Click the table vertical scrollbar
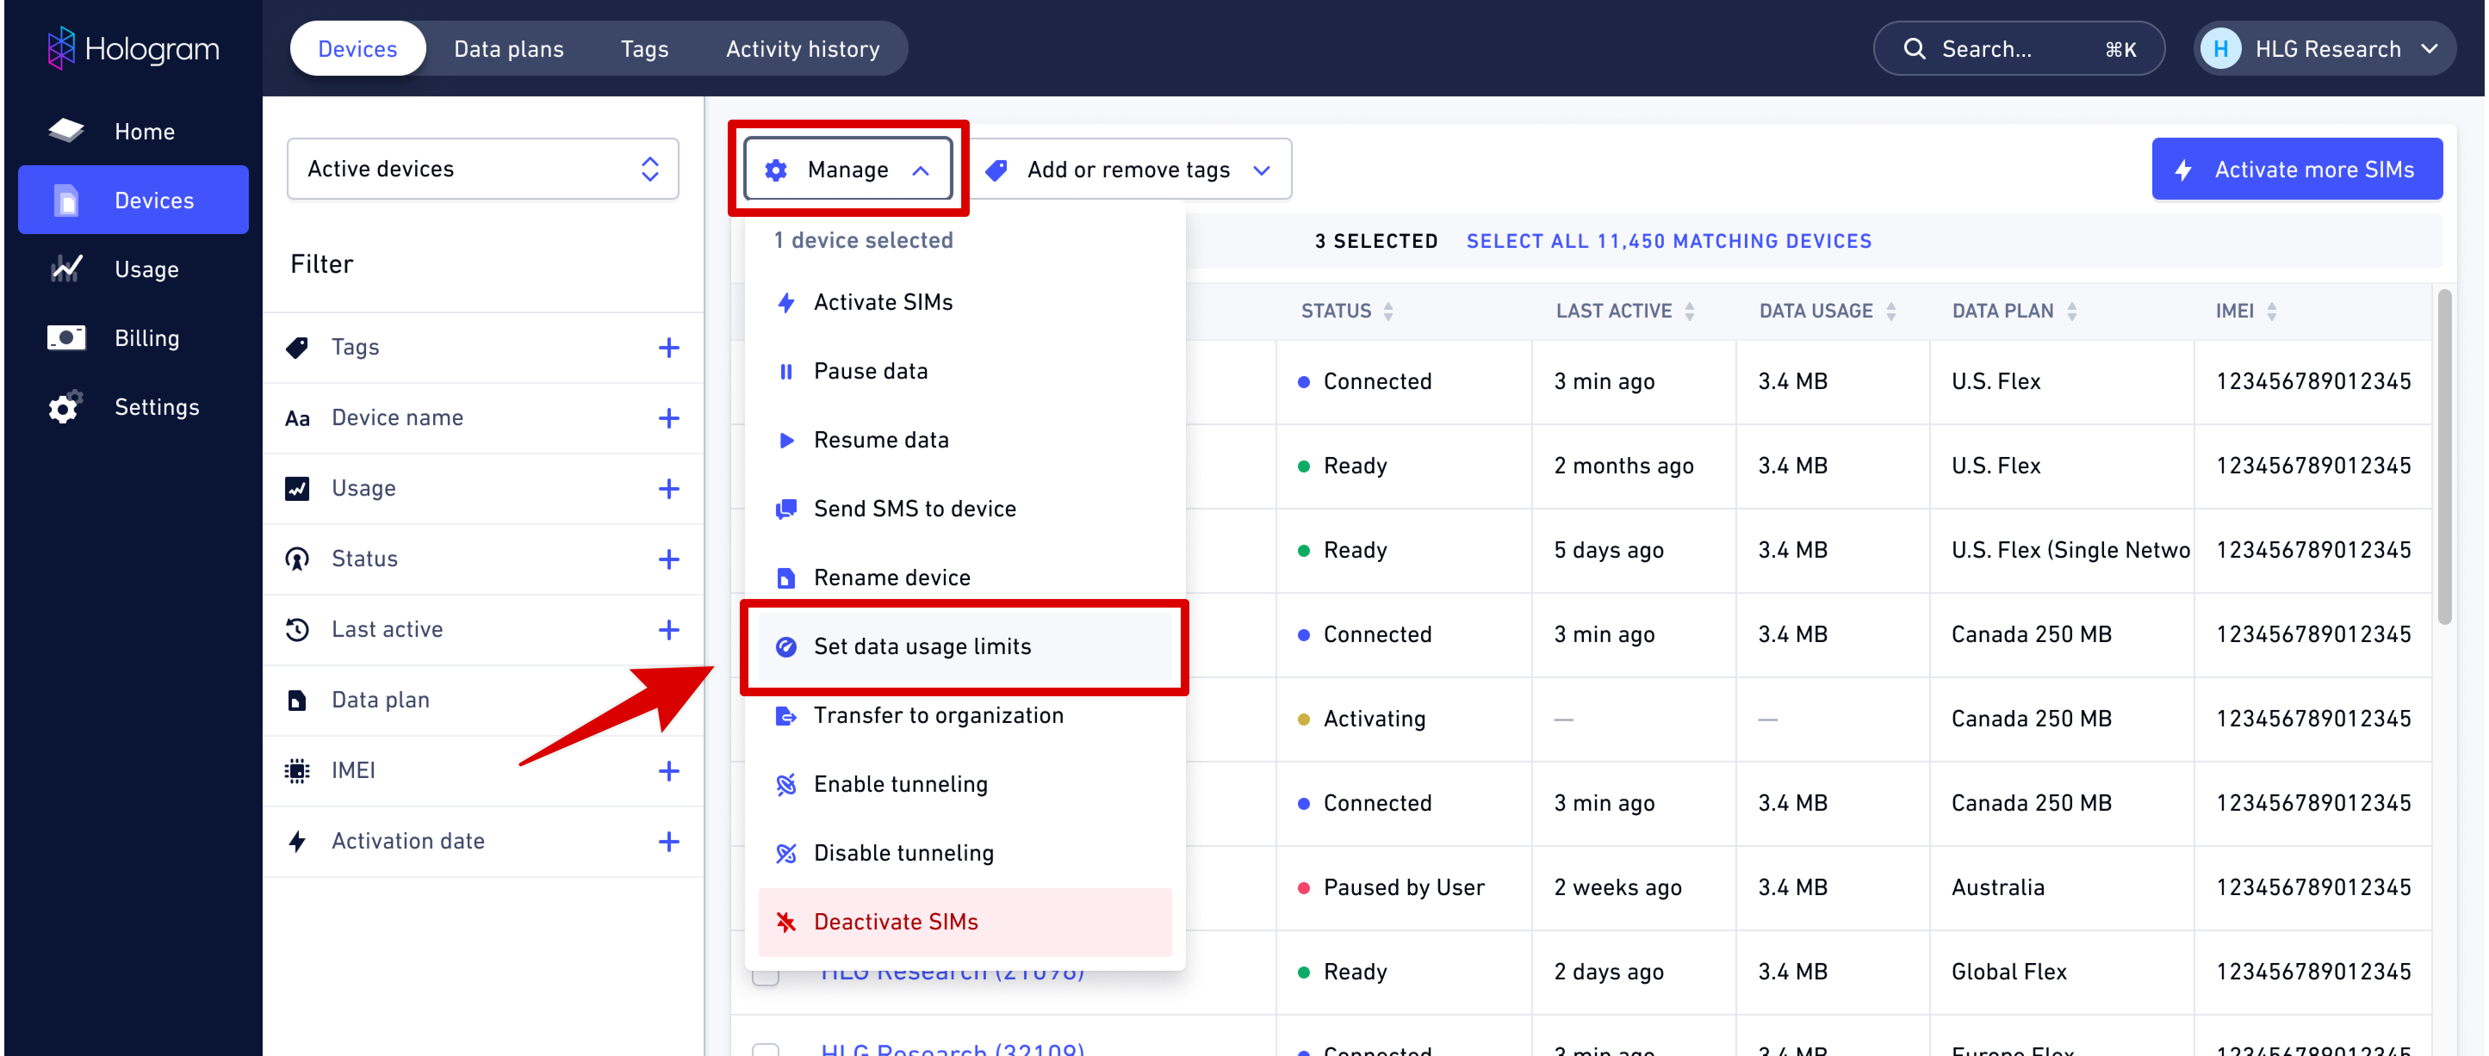Image resolution: width=2489 pixels, height=1056 pixels. (x=2445, y=458)
